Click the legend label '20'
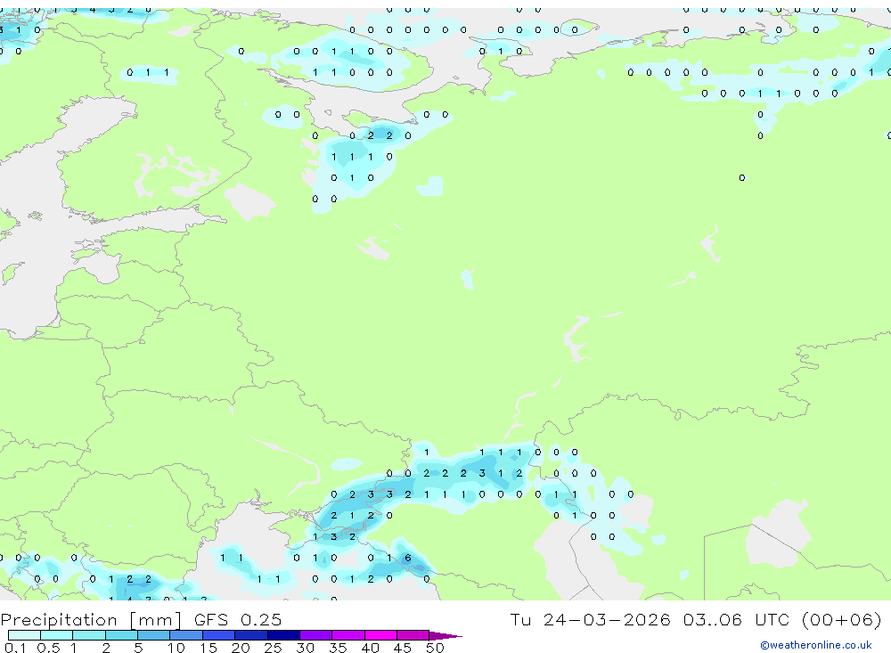This screenshot has width=891, height=653. pyautogui.click(x=241, y=648)
